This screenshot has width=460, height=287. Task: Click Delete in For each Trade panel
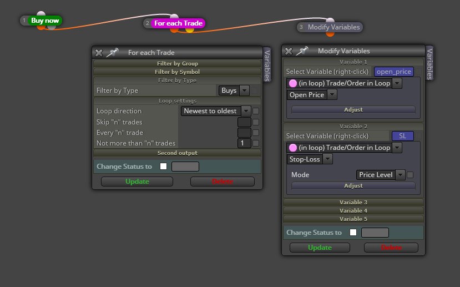point(223,182)
